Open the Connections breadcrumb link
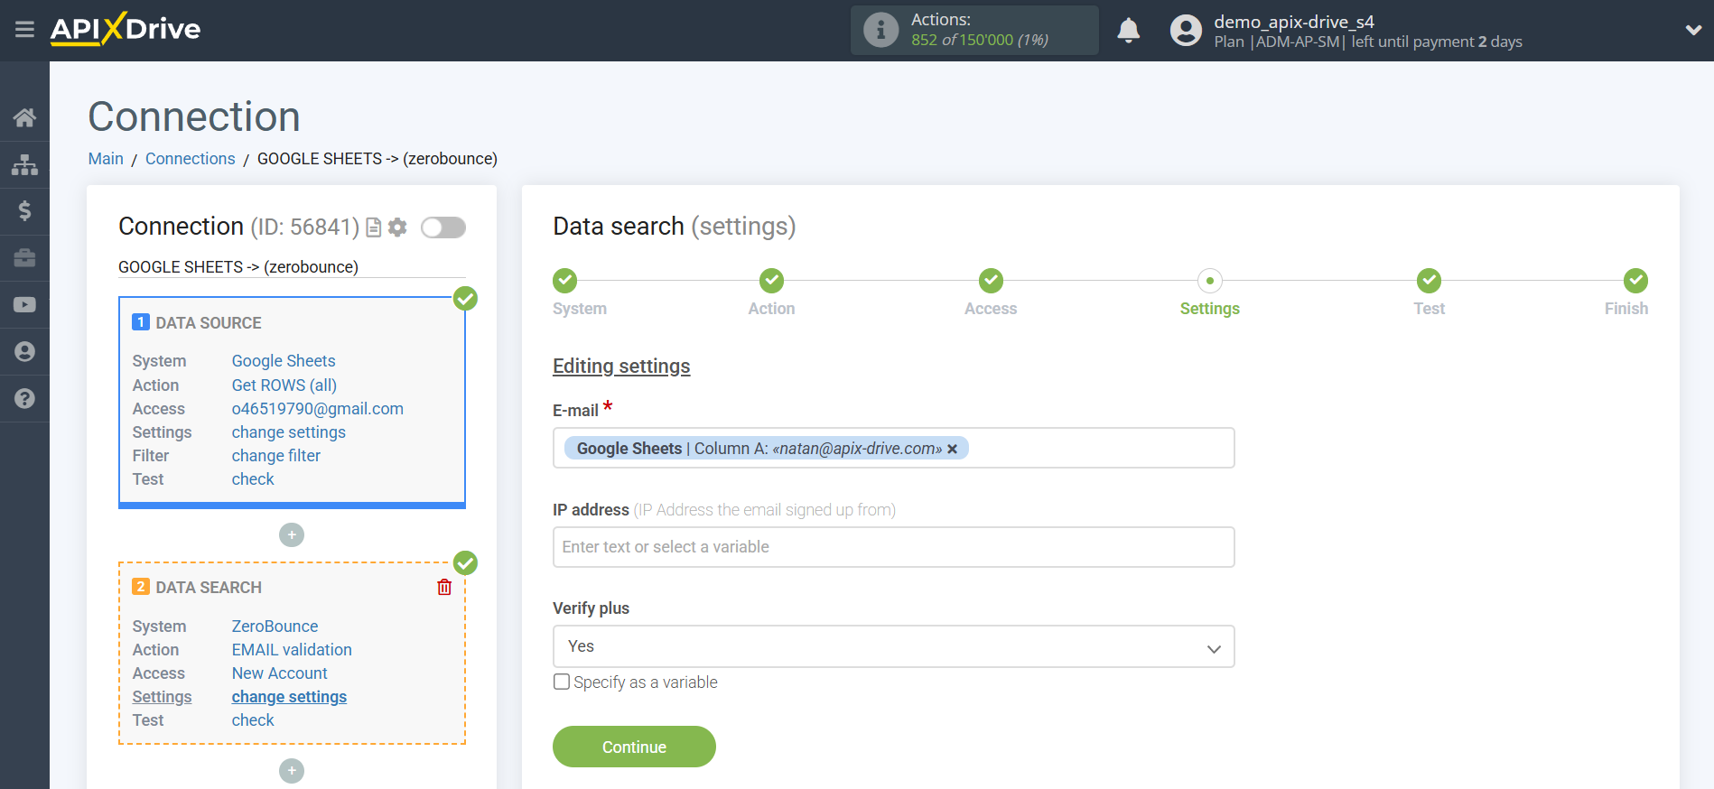This screenshot has width=1714, height=789. (190, 159)
